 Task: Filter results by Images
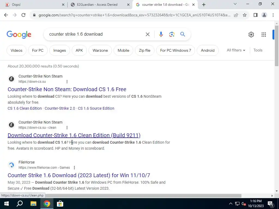pos(59,50)
